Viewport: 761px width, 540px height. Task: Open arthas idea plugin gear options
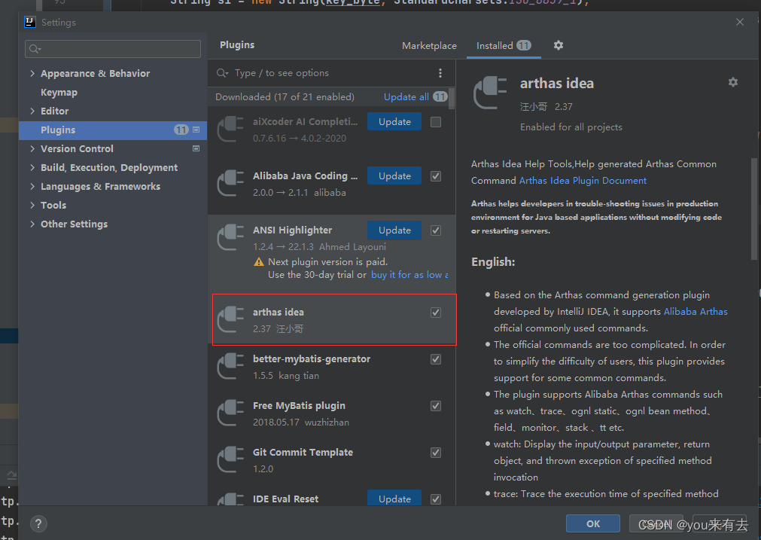coord(733,82)
